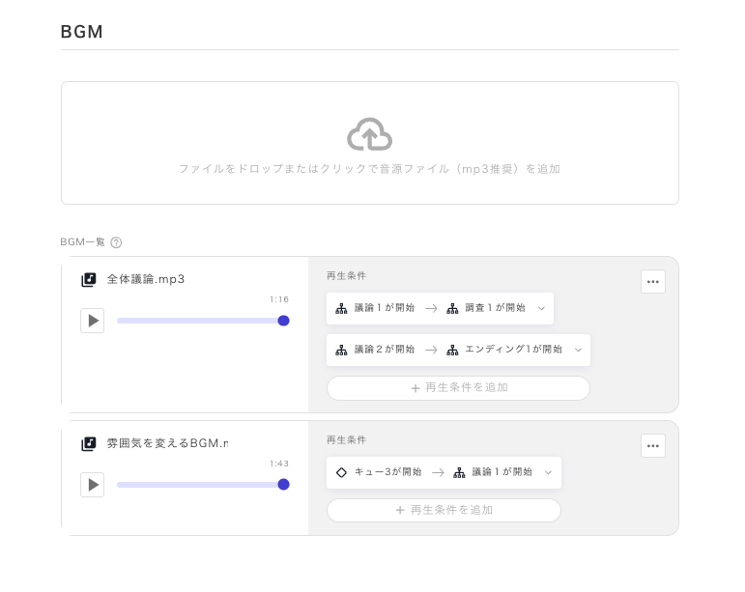745x592 pixels.
Task: Add a playback condition to 雰囲気を変えるBGM
Action: click(444, 510)
